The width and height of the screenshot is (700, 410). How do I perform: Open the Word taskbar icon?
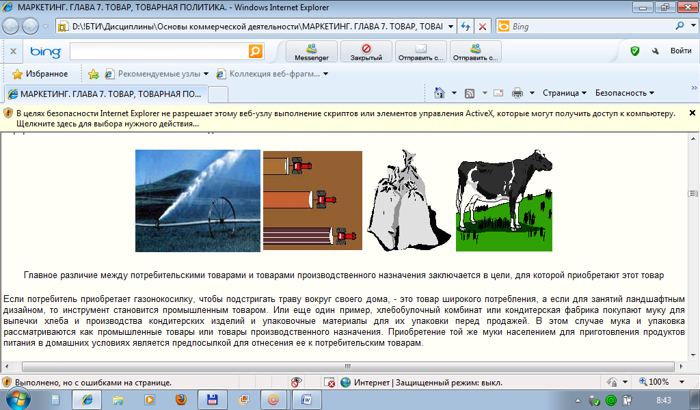tap(306, 400)
